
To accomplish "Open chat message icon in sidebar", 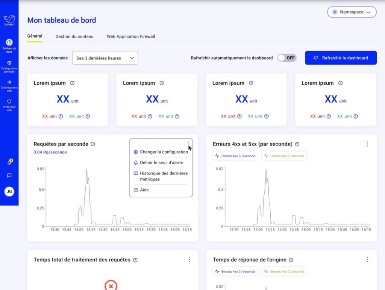I will (9, 176).
